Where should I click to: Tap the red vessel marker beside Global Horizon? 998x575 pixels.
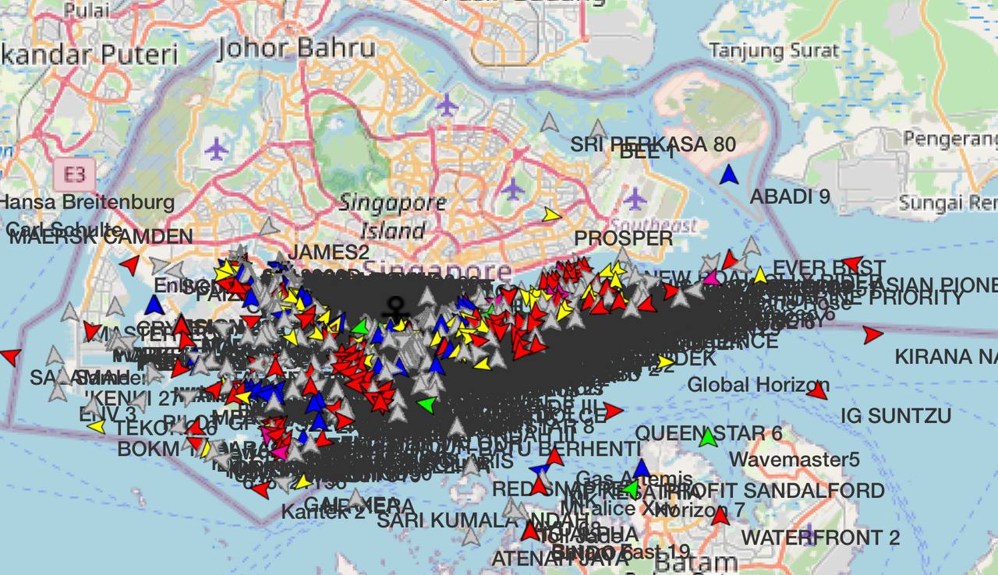(x=817, y=391)
